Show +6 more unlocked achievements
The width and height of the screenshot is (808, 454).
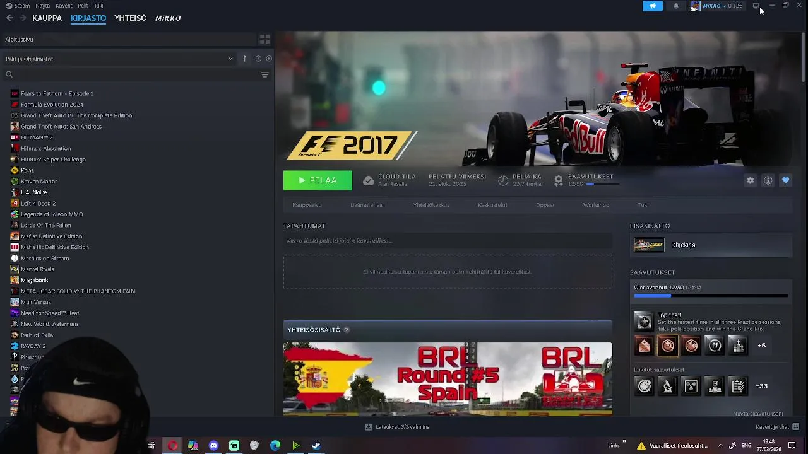pyautogui.click(x=762, y=346)
